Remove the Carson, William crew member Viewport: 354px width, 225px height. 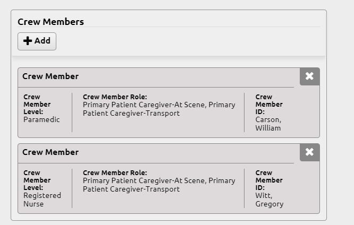pyautogui.click(x=309, y=76)
